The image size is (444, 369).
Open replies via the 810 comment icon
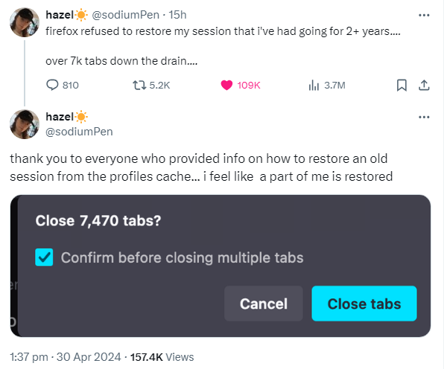point(53,85)
